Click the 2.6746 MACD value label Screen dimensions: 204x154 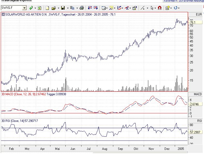[x=196, y=104]
